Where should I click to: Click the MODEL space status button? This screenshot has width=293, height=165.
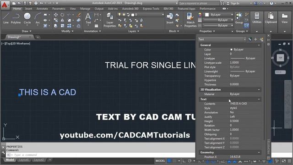pyautogui.click(x=160, y=161)
